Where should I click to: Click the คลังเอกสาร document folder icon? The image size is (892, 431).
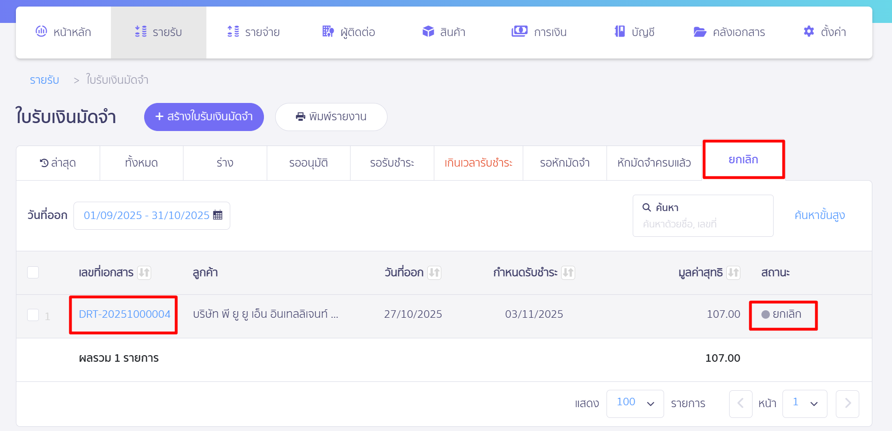pos(700,31)
